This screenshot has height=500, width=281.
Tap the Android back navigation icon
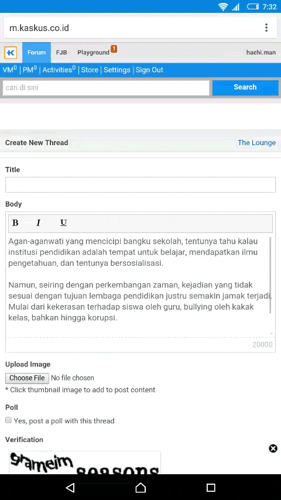coord(70,487)
